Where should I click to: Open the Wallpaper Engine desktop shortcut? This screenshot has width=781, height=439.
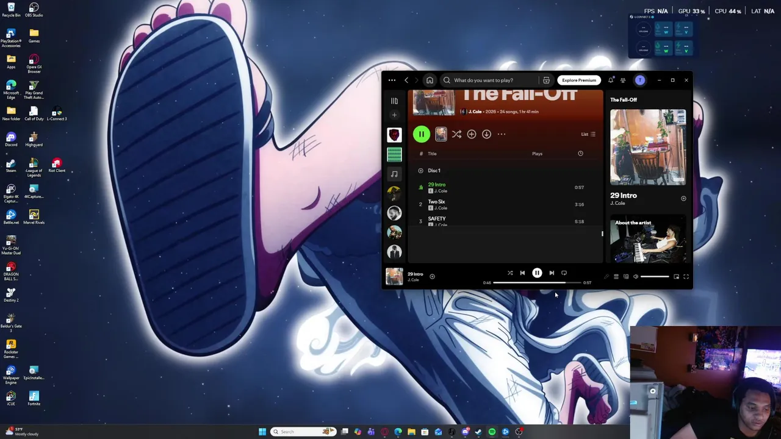point(11,375)
